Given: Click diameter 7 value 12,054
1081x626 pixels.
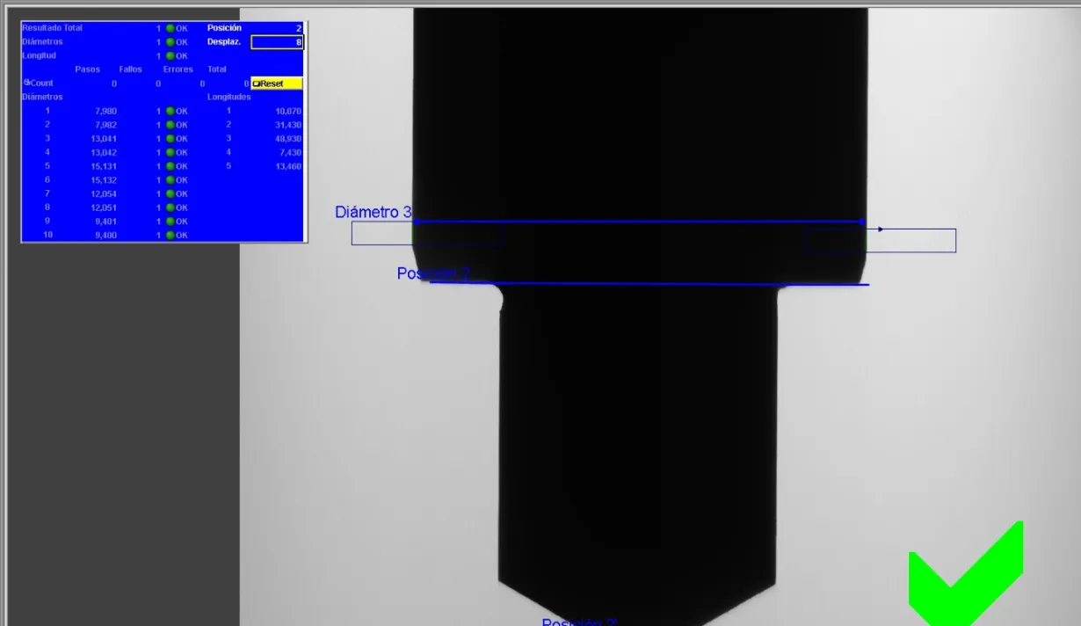Looking at the screenshot, I should 105,194.
